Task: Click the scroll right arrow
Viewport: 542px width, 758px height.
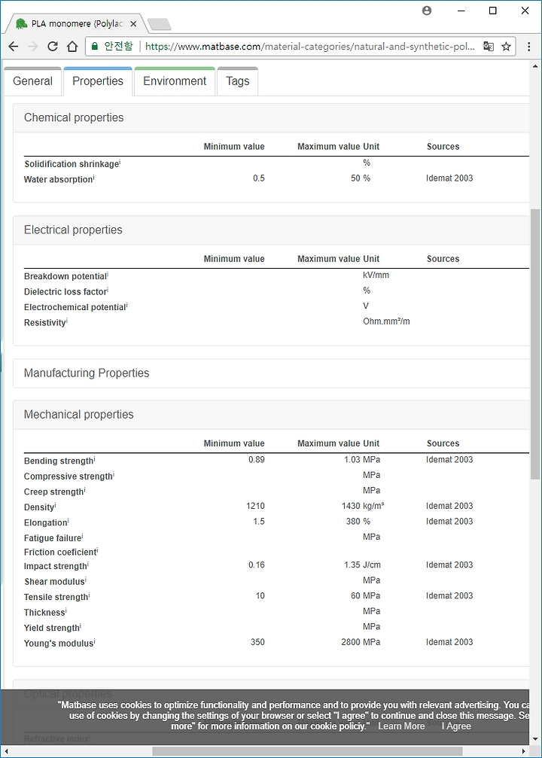Action: 524,752
